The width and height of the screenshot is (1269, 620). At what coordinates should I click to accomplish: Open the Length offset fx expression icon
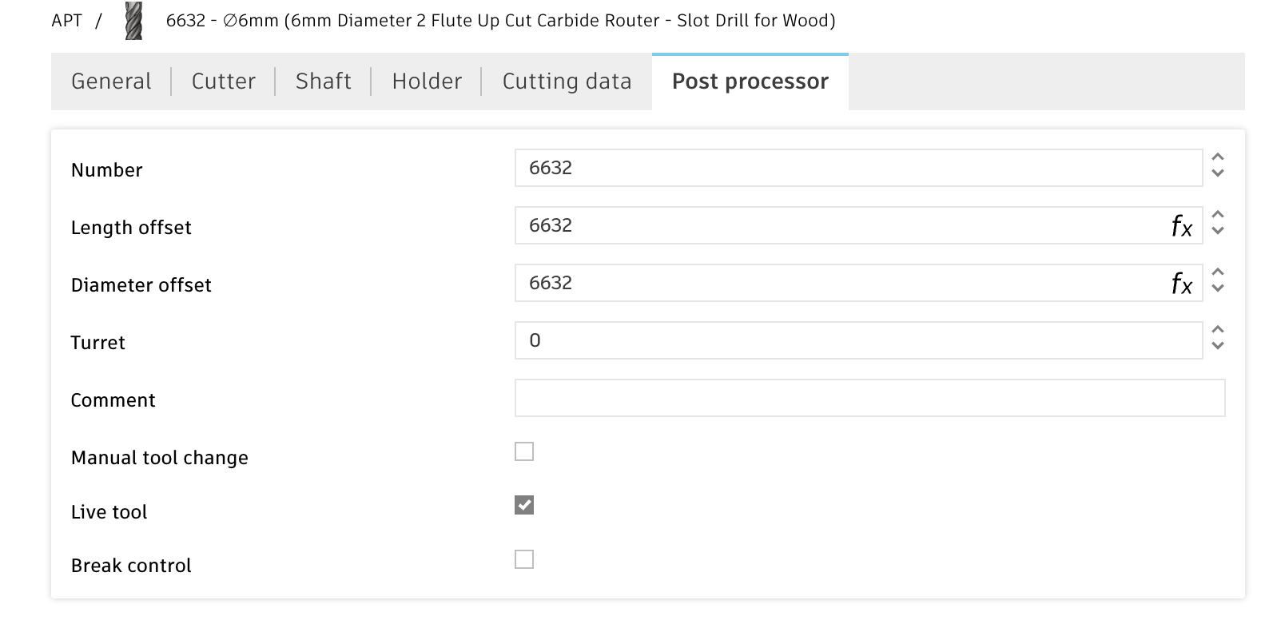click(x=1181, y=226)
